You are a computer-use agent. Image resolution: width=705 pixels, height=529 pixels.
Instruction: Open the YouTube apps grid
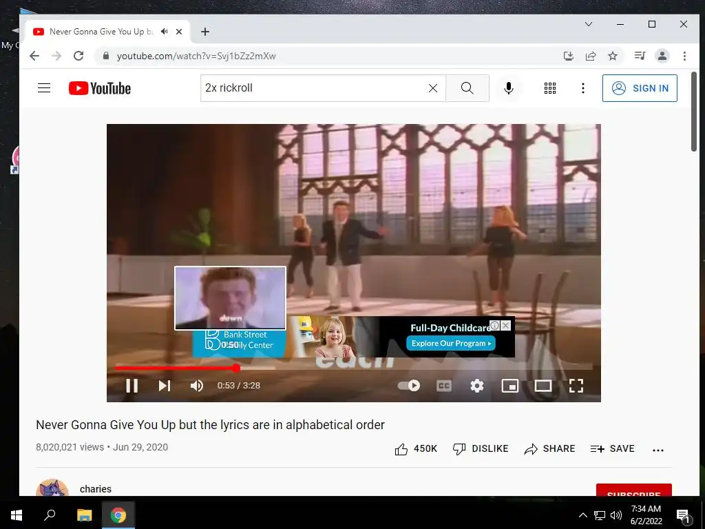(550, 88)
